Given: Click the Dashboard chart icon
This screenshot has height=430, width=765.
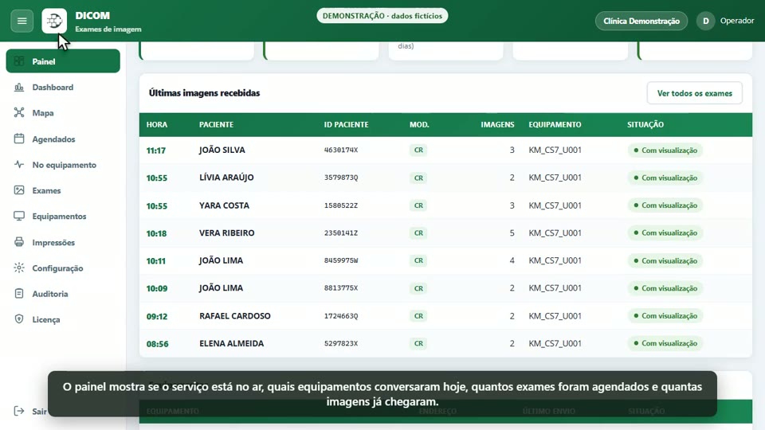Looking at the screenshot, I should tap(19, 88).
